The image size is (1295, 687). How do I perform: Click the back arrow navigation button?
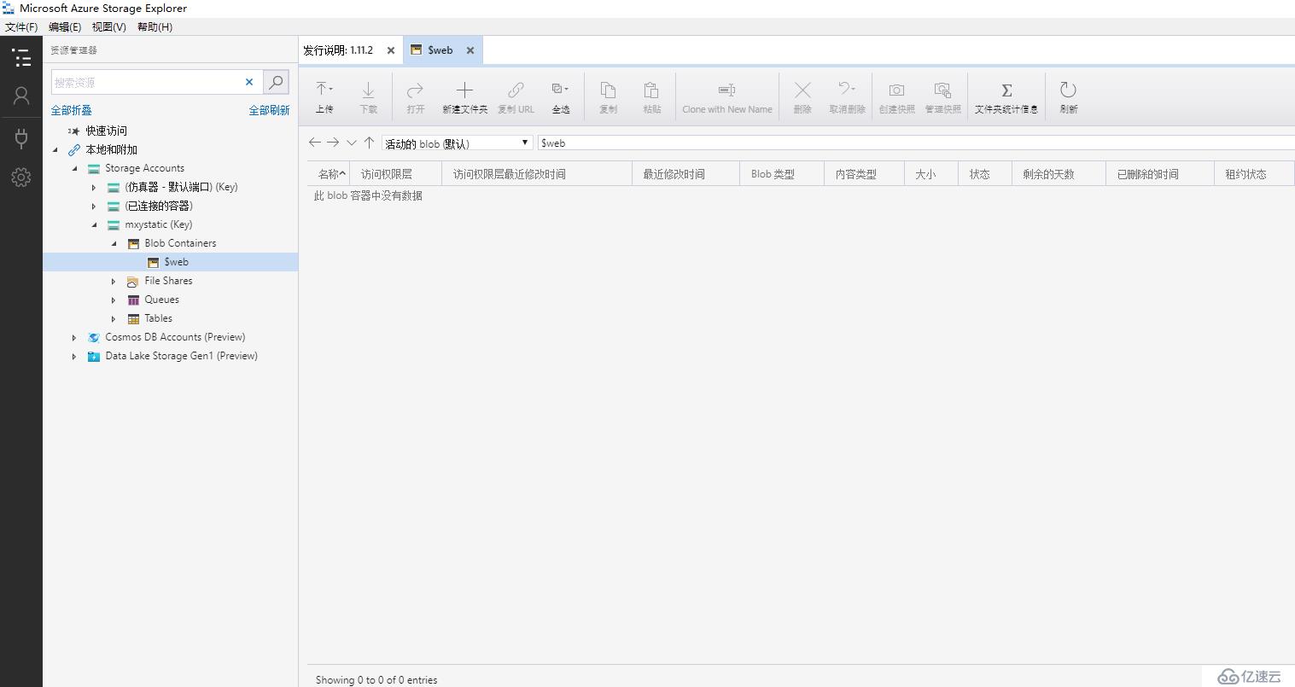(314, 143)
